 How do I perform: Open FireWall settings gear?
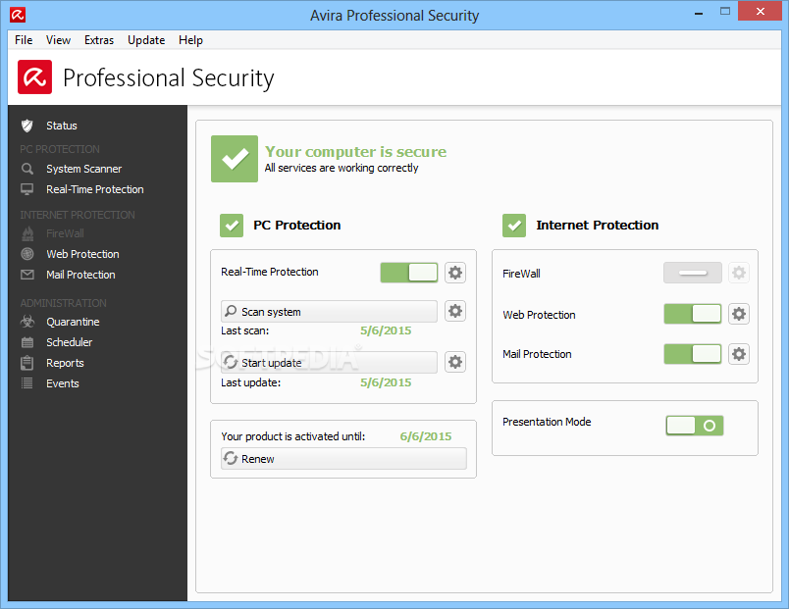[x=739, y=273]
